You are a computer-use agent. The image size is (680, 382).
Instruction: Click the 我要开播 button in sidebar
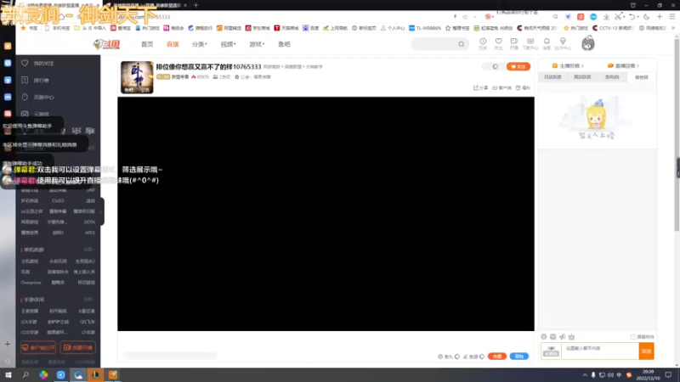pos(78,347)
